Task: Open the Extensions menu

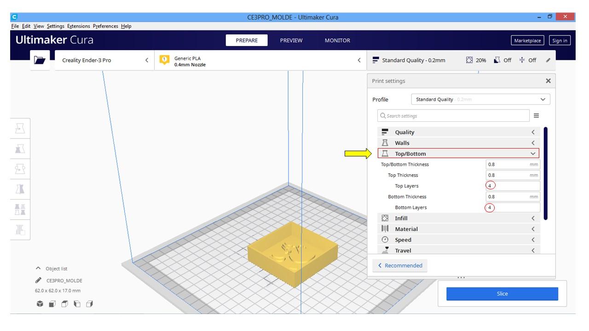Action: pyautogui.click(x=79, y=26)
